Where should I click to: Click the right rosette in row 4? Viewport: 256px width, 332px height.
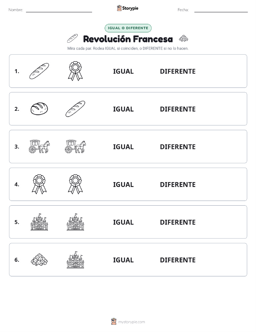pos(75,184)
